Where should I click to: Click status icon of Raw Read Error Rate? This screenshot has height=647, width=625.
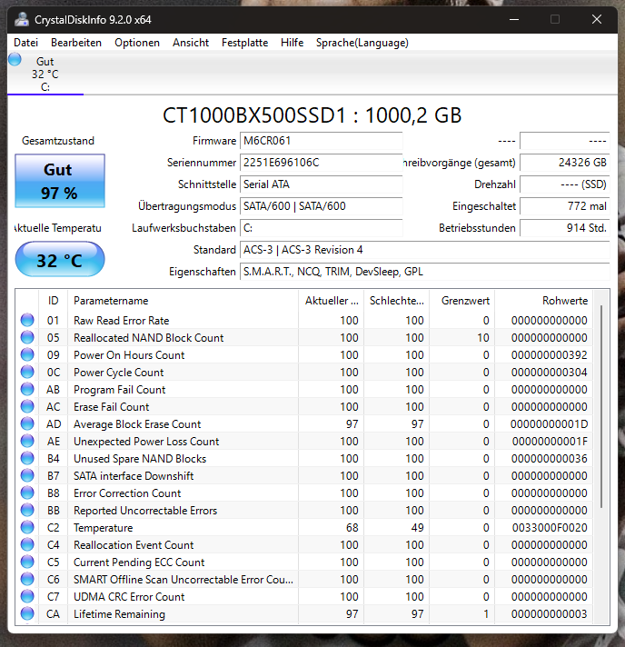(27, 320)
